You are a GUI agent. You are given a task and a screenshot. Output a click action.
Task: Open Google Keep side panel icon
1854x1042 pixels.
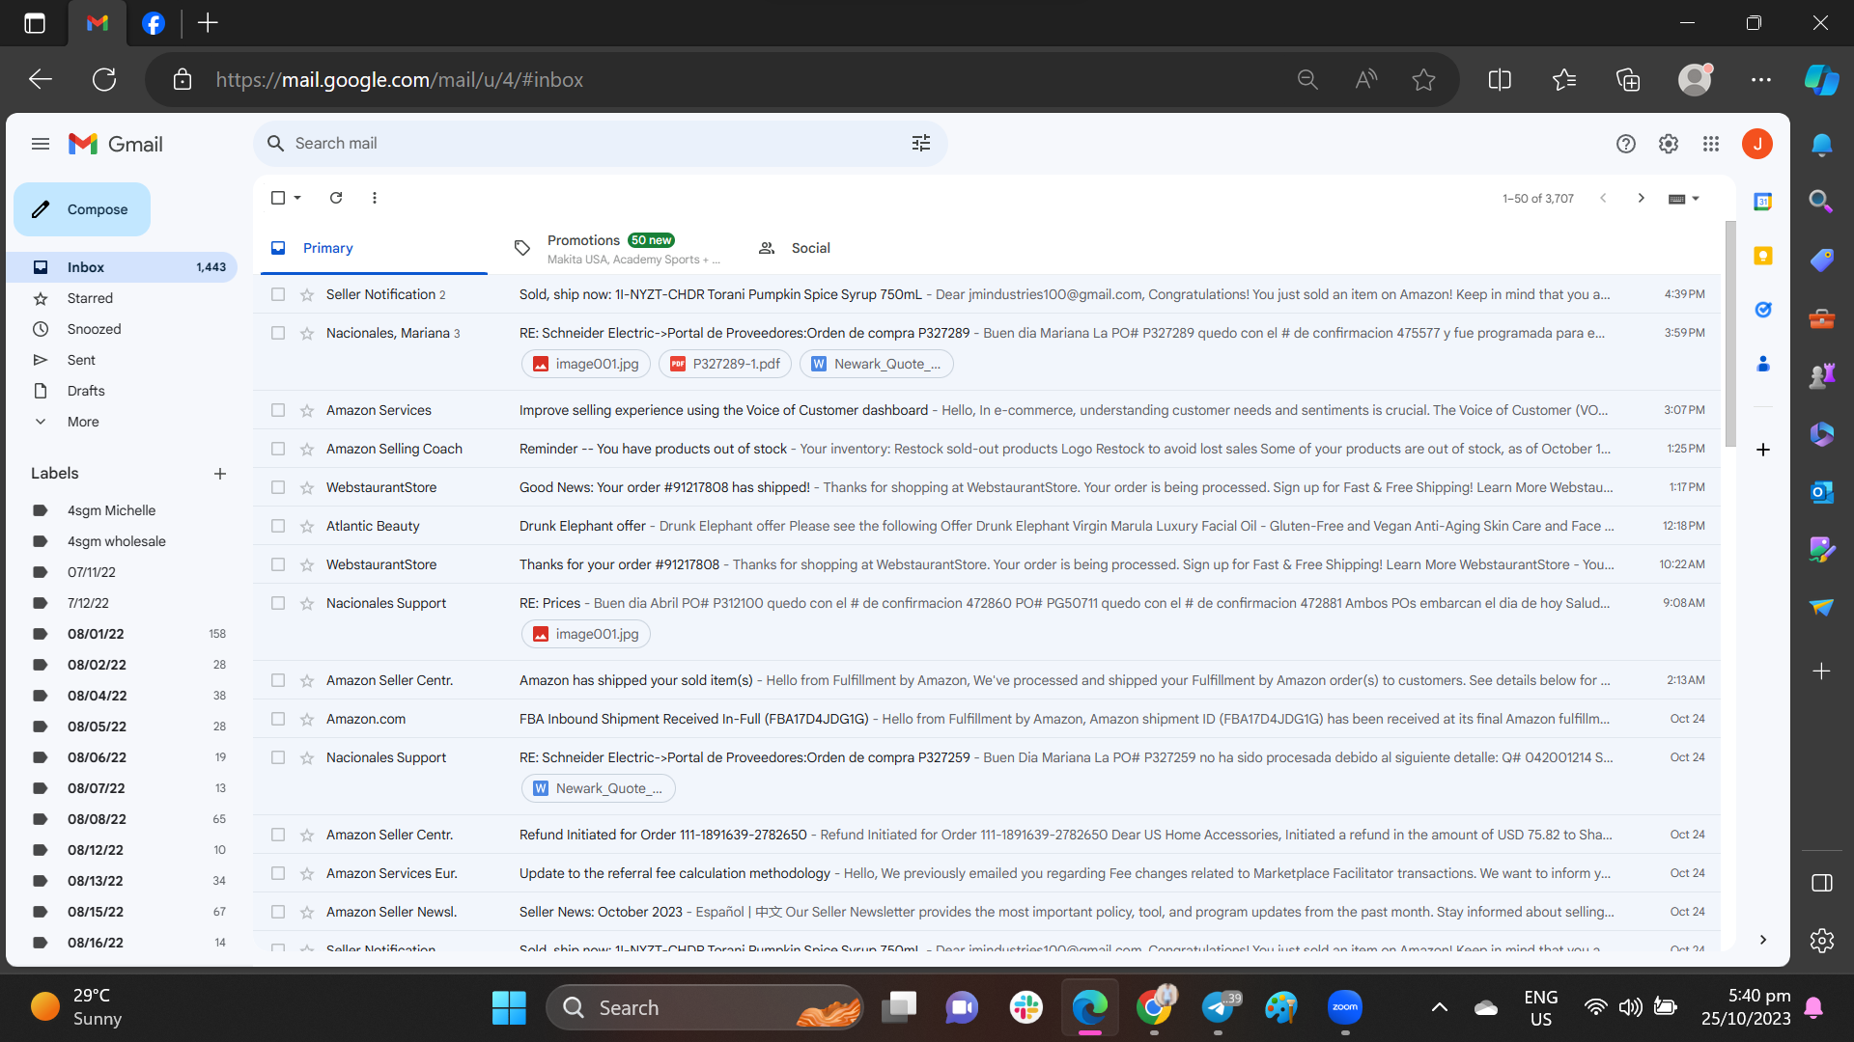tap(1762, 256)
